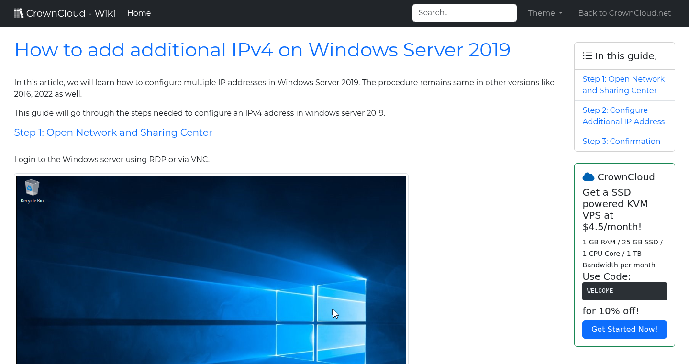
Task: Click the cloud icon next to CrownCloud
Action: [x=588, y=176]
